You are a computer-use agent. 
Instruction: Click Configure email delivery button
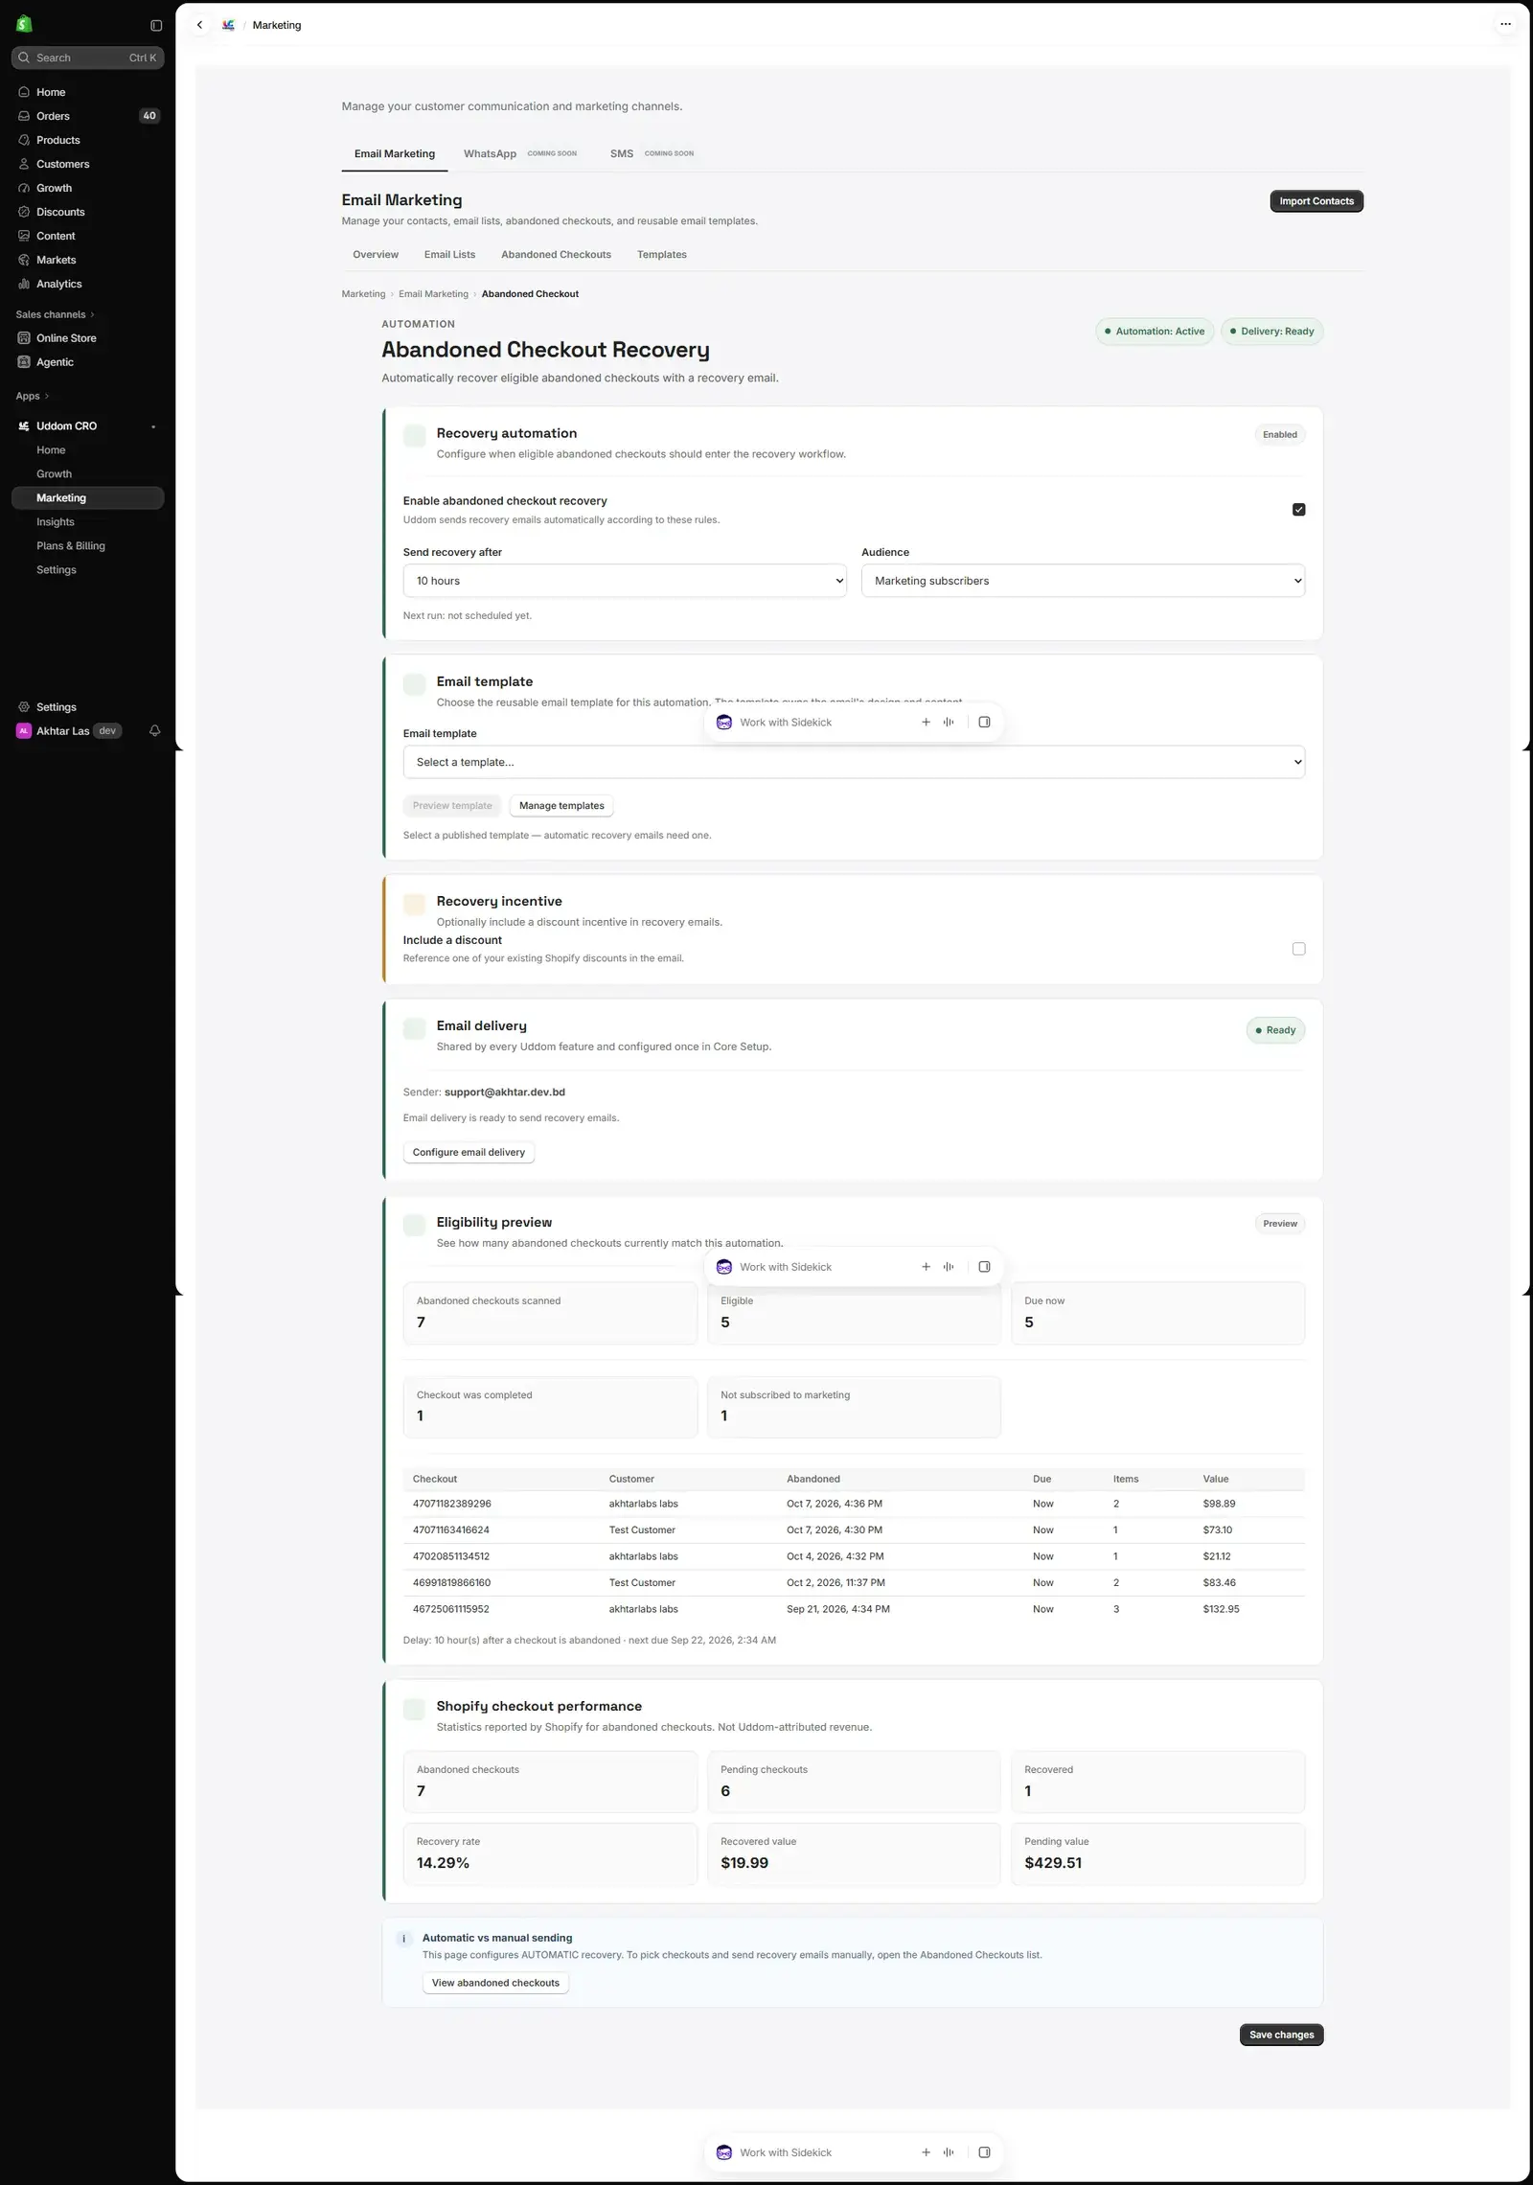click(469, 1152)
